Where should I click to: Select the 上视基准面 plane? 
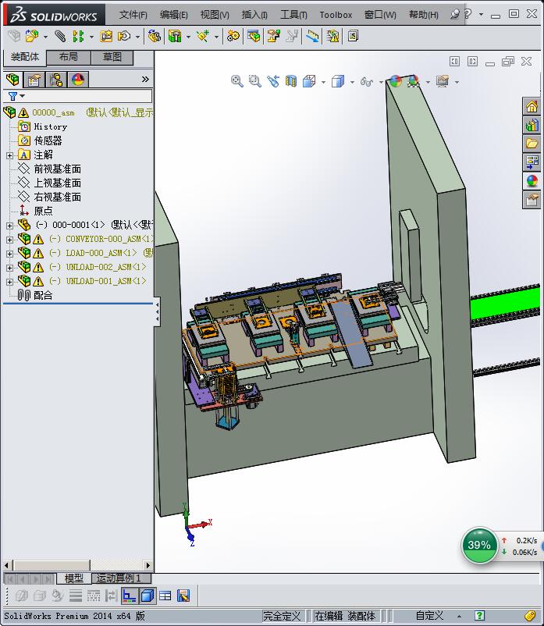(57, 183)
